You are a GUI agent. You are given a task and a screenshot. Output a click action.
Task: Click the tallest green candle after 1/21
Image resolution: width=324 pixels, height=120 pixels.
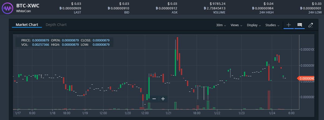pyautogui.click(x=175, y=63)
